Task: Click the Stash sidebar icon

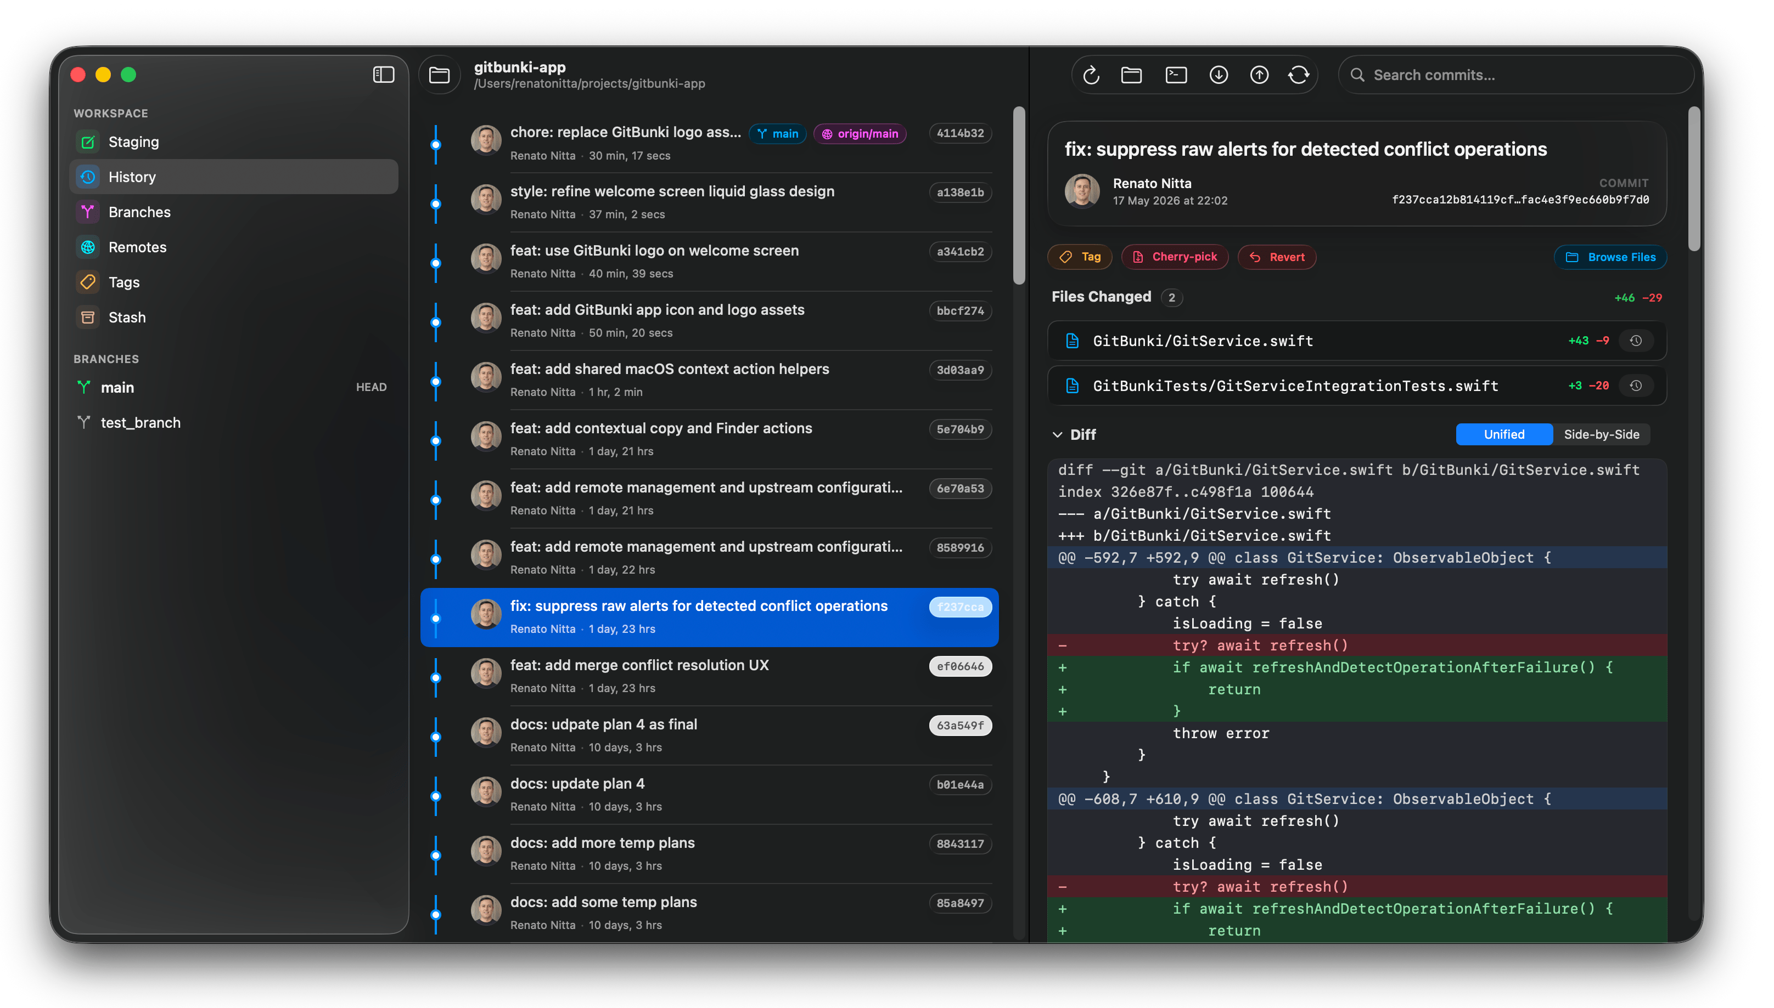Action: click(88, 317)
